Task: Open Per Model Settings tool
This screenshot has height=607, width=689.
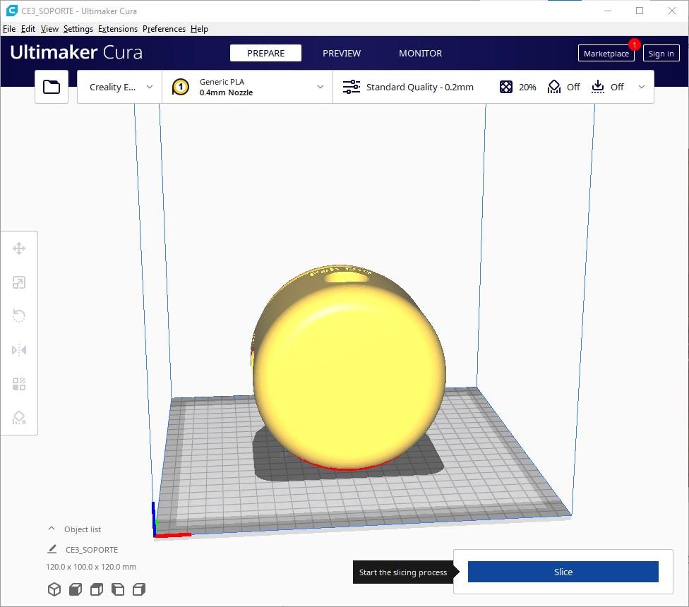Action: coord(19,384)
